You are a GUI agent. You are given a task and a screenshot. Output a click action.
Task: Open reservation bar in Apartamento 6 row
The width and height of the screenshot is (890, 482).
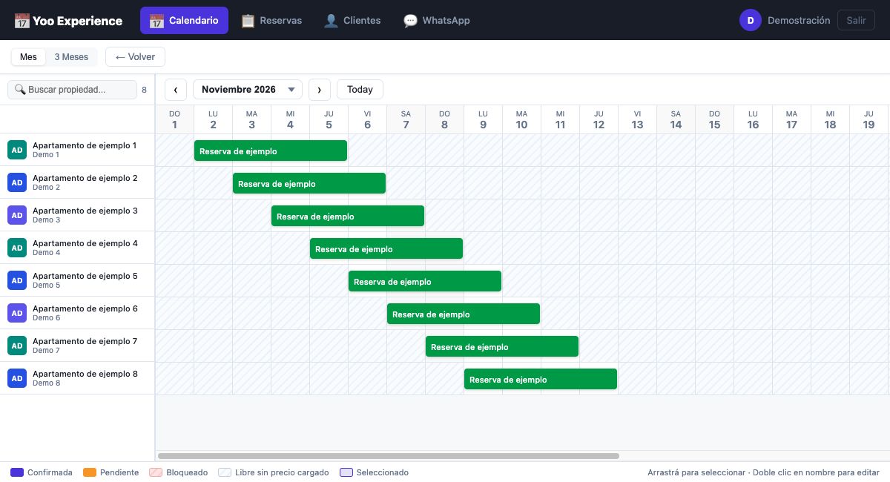pyautogui.click(x=464, y=314)
